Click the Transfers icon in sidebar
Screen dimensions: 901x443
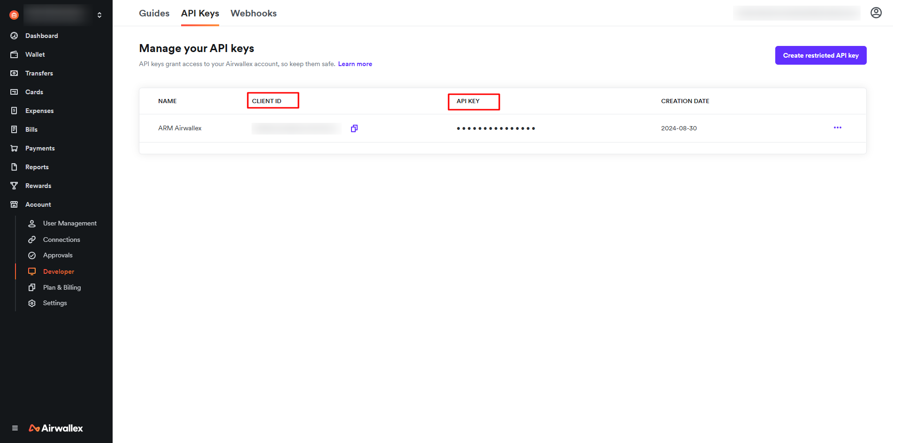[14, 73]
